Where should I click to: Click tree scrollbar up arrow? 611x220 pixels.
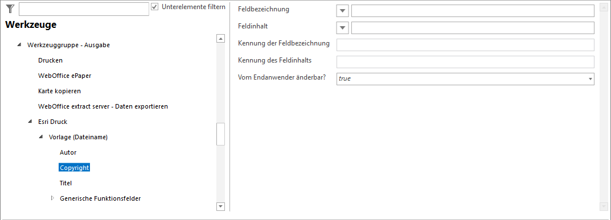pos(220,39)
